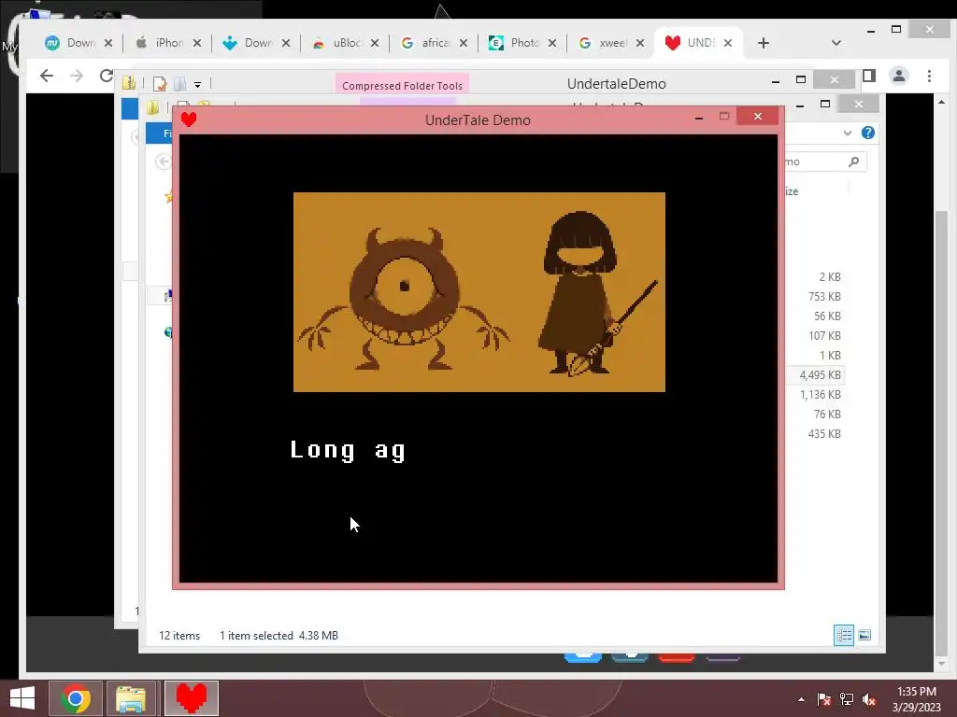This screenshot has height=717, width=957.
Task: Select the file sized 1,136 KB
Action: [820, 395]
